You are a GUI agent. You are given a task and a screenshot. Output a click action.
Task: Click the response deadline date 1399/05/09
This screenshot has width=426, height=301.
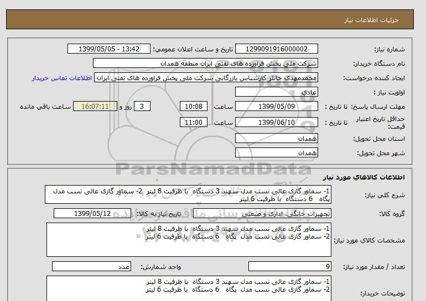(276, 106)
